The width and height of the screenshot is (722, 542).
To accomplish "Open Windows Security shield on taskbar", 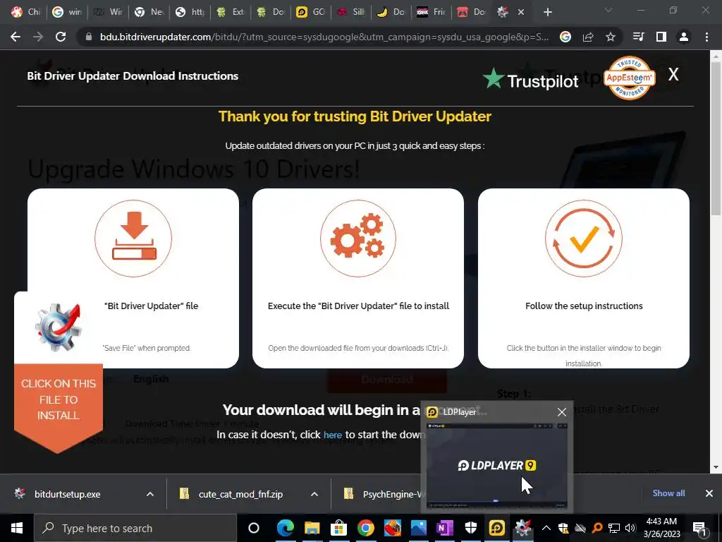I will point(471,528).
